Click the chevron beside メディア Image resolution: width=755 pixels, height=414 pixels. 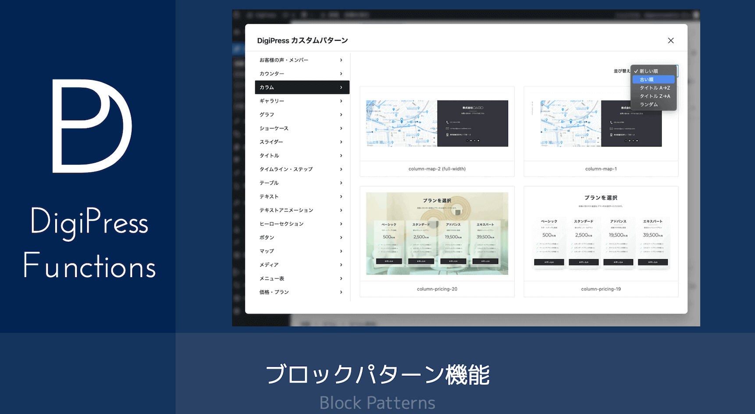pos(341,264)
